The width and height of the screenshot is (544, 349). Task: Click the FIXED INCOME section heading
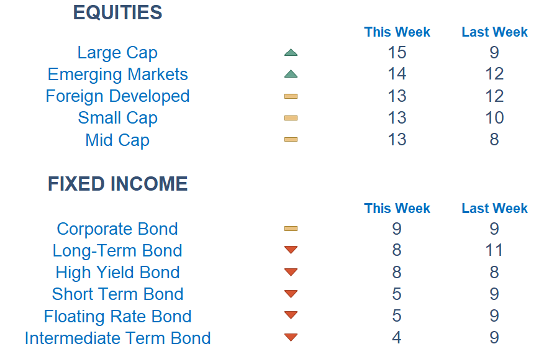[x=117, y=184]
